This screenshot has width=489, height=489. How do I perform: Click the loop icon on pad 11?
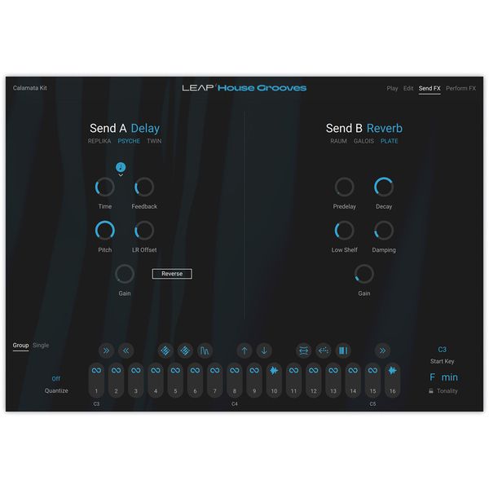[293, 370]
